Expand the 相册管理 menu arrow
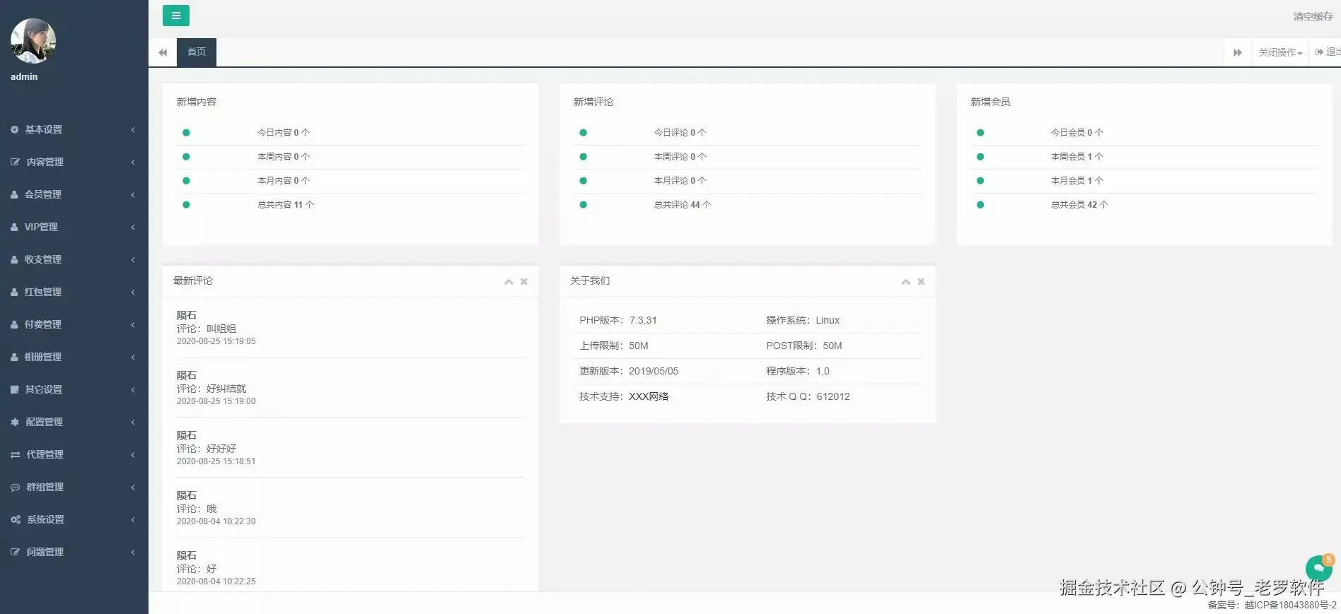1341x614 pixels. point(132,358)
